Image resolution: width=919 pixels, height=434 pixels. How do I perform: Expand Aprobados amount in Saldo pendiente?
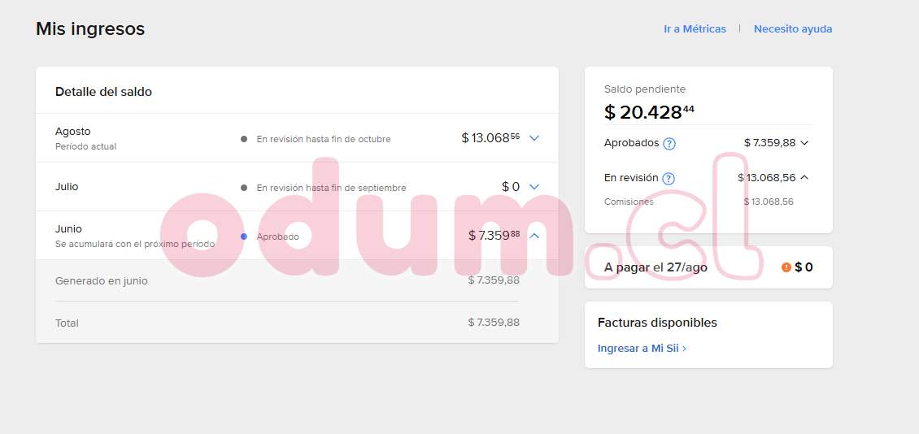pyautogui.click(x=804, y=143)
